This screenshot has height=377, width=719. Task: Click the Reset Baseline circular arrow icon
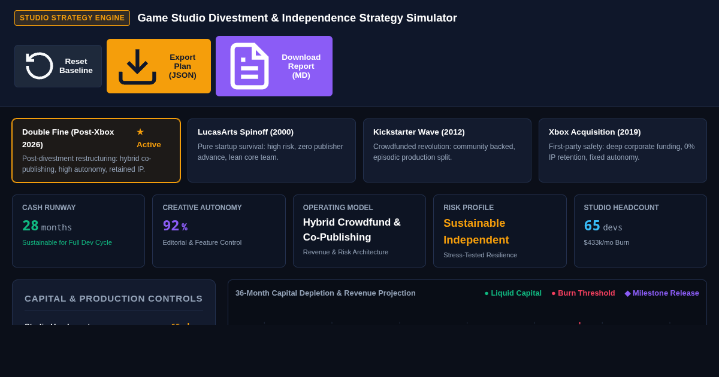(x=40, y=66)
